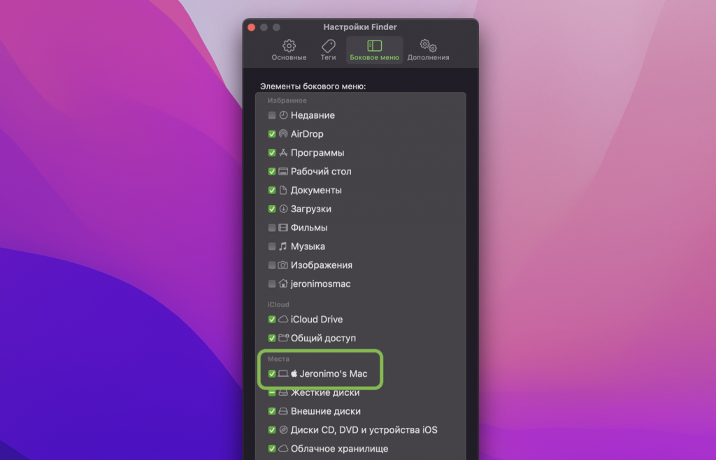The width and height of the screenshot is (716, 460).
Task: Click the iCloud Drive cloud icon
Action: pyautogui.click(x=283, y=319)
